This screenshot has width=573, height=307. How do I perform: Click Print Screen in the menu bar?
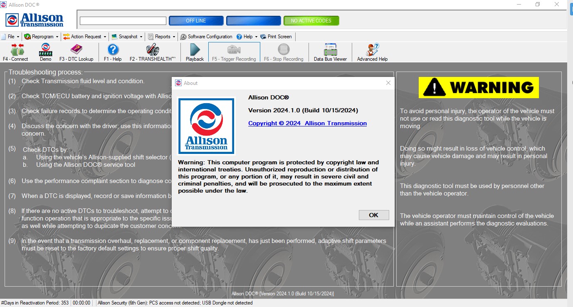[276, 37]
